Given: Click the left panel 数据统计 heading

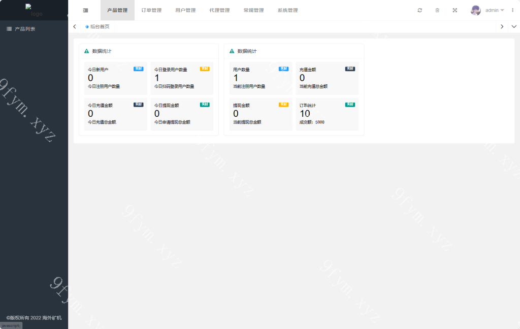Looking at the screenshot, I should (x=102, y=51).
